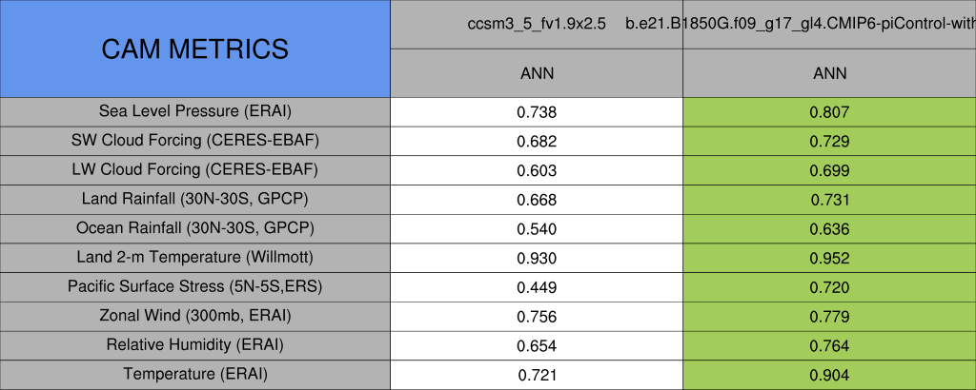Select the ccsm3_5_fv1.9x2.5 column header
976x390 pixels.
click(x=537, y=24)
